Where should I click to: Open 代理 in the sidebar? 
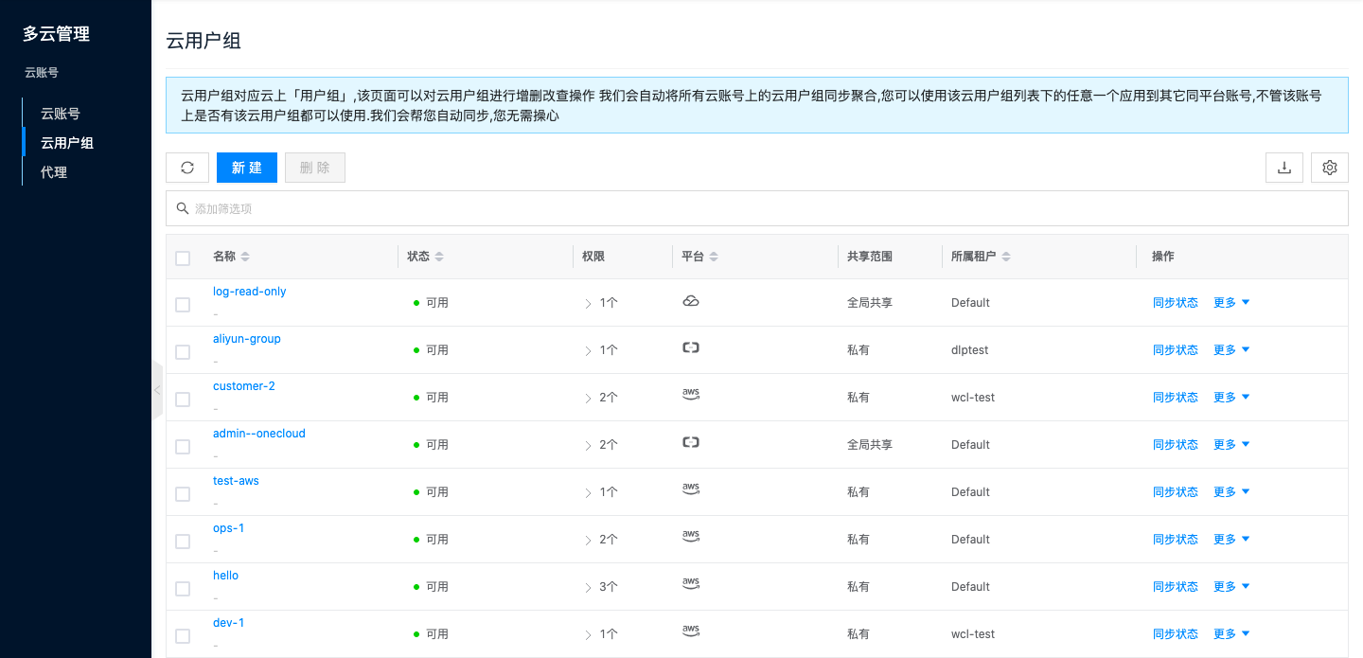pyautogui.click(x=54, y=172)
